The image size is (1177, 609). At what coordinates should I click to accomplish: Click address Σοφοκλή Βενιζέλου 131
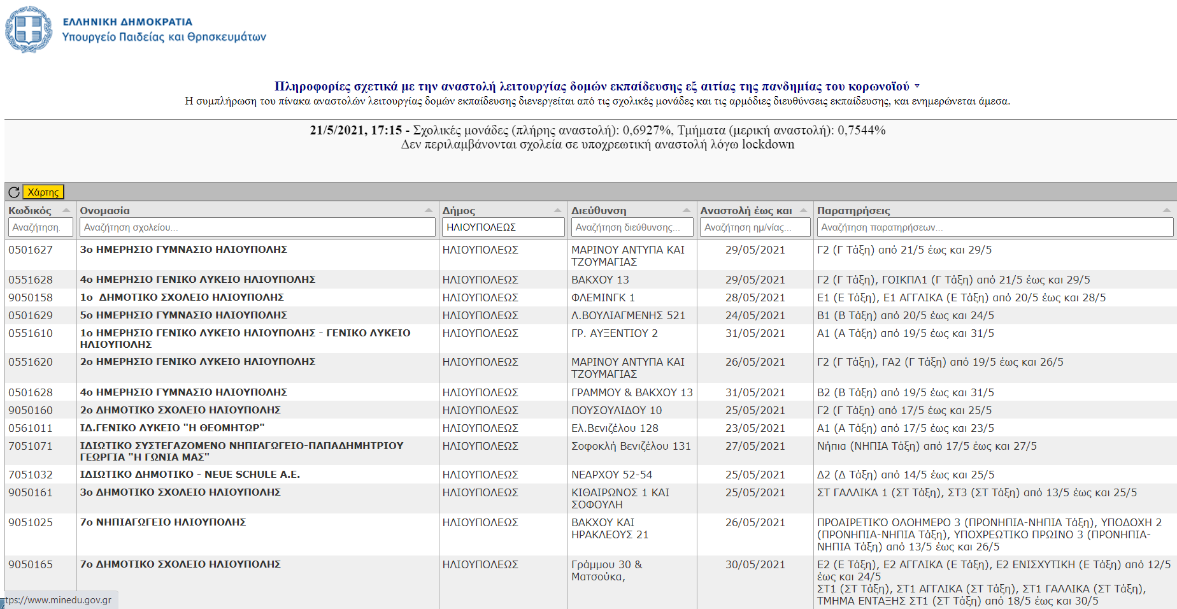[x=631, y=446]
